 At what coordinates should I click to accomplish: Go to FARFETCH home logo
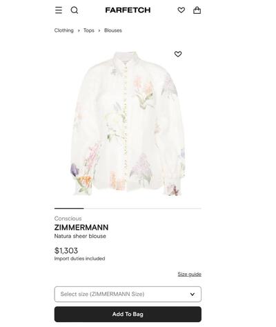[x=128, y=10]
